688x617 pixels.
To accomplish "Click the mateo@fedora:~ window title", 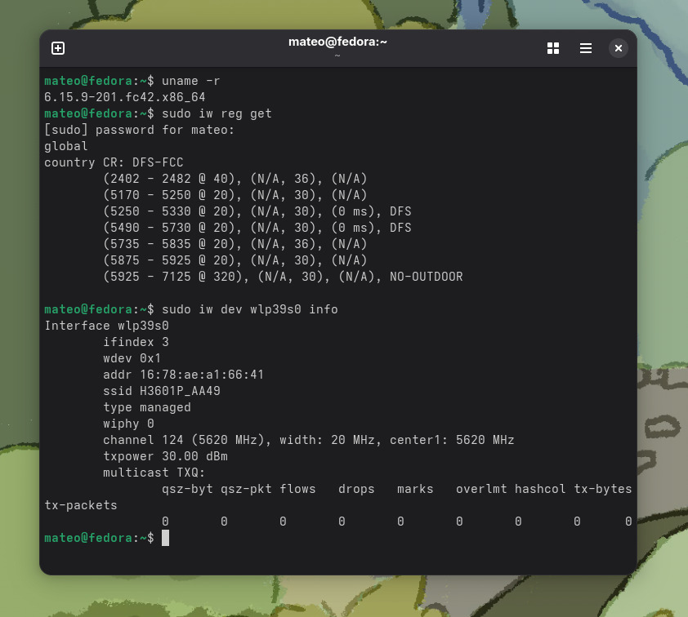I will point(337,42).
